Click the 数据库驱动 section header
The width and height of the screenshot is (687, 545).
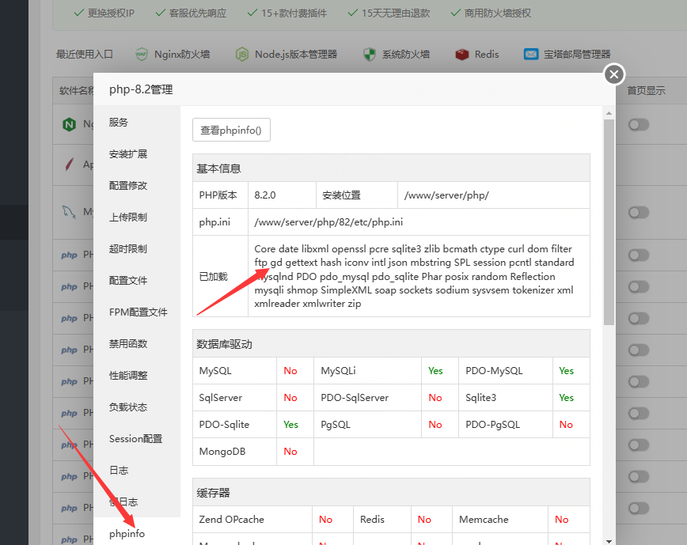391,344
